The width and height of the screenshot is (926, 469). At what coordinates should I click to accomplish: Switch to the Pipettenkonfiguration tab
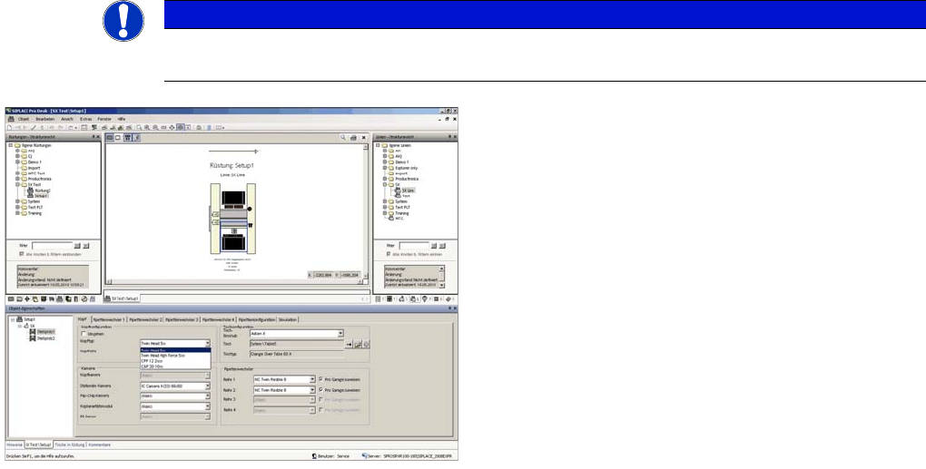(x=256, y=319)
